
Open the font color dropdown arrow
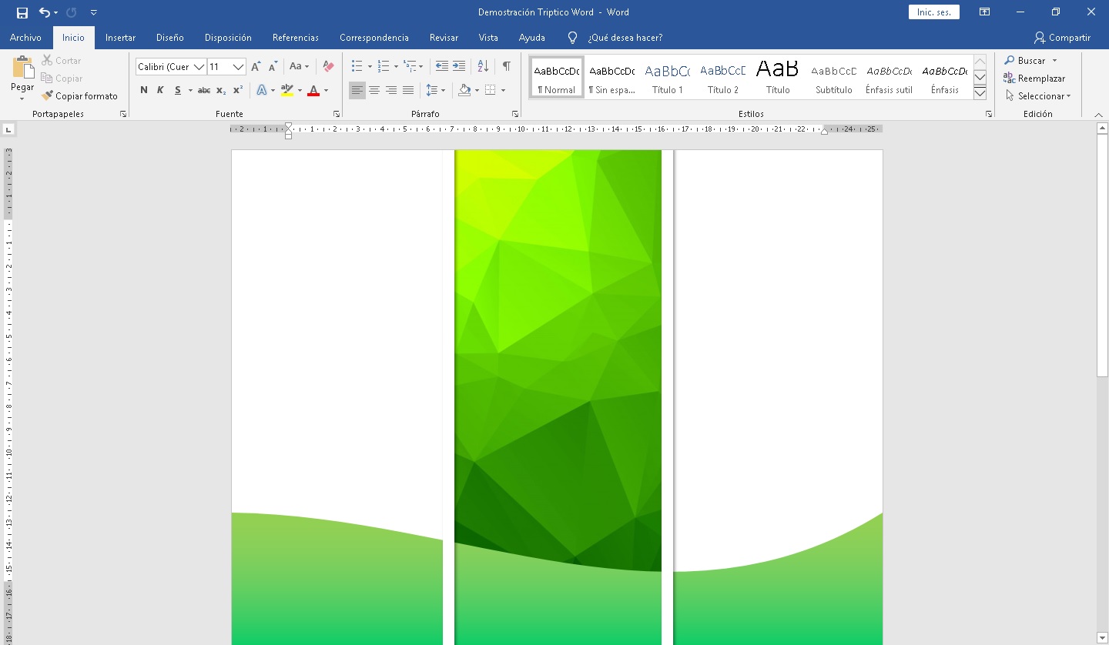click(326, 90)
